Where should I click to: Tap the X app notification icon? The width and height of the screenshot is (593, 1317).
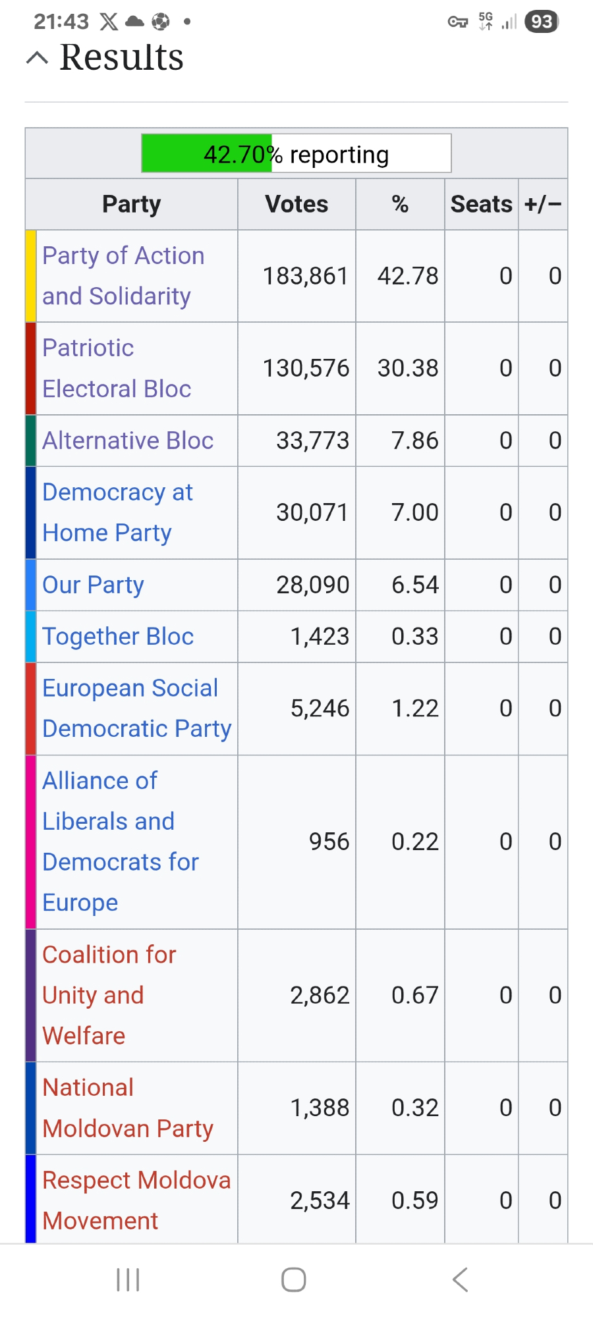[x=109, y=22]
